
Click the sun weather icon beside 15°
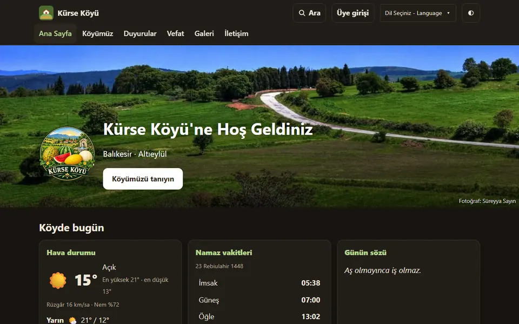click(x=58, y=280)
